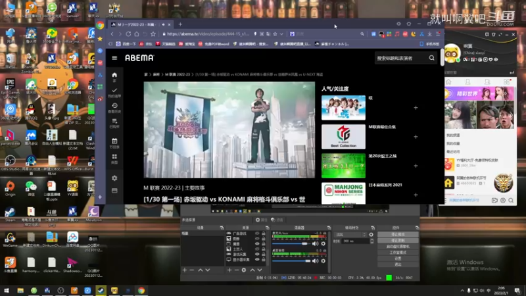Open the Windows Start menu
Viewport: 526px width, 296px height.
pyautogui.click(x=7, y=290)
